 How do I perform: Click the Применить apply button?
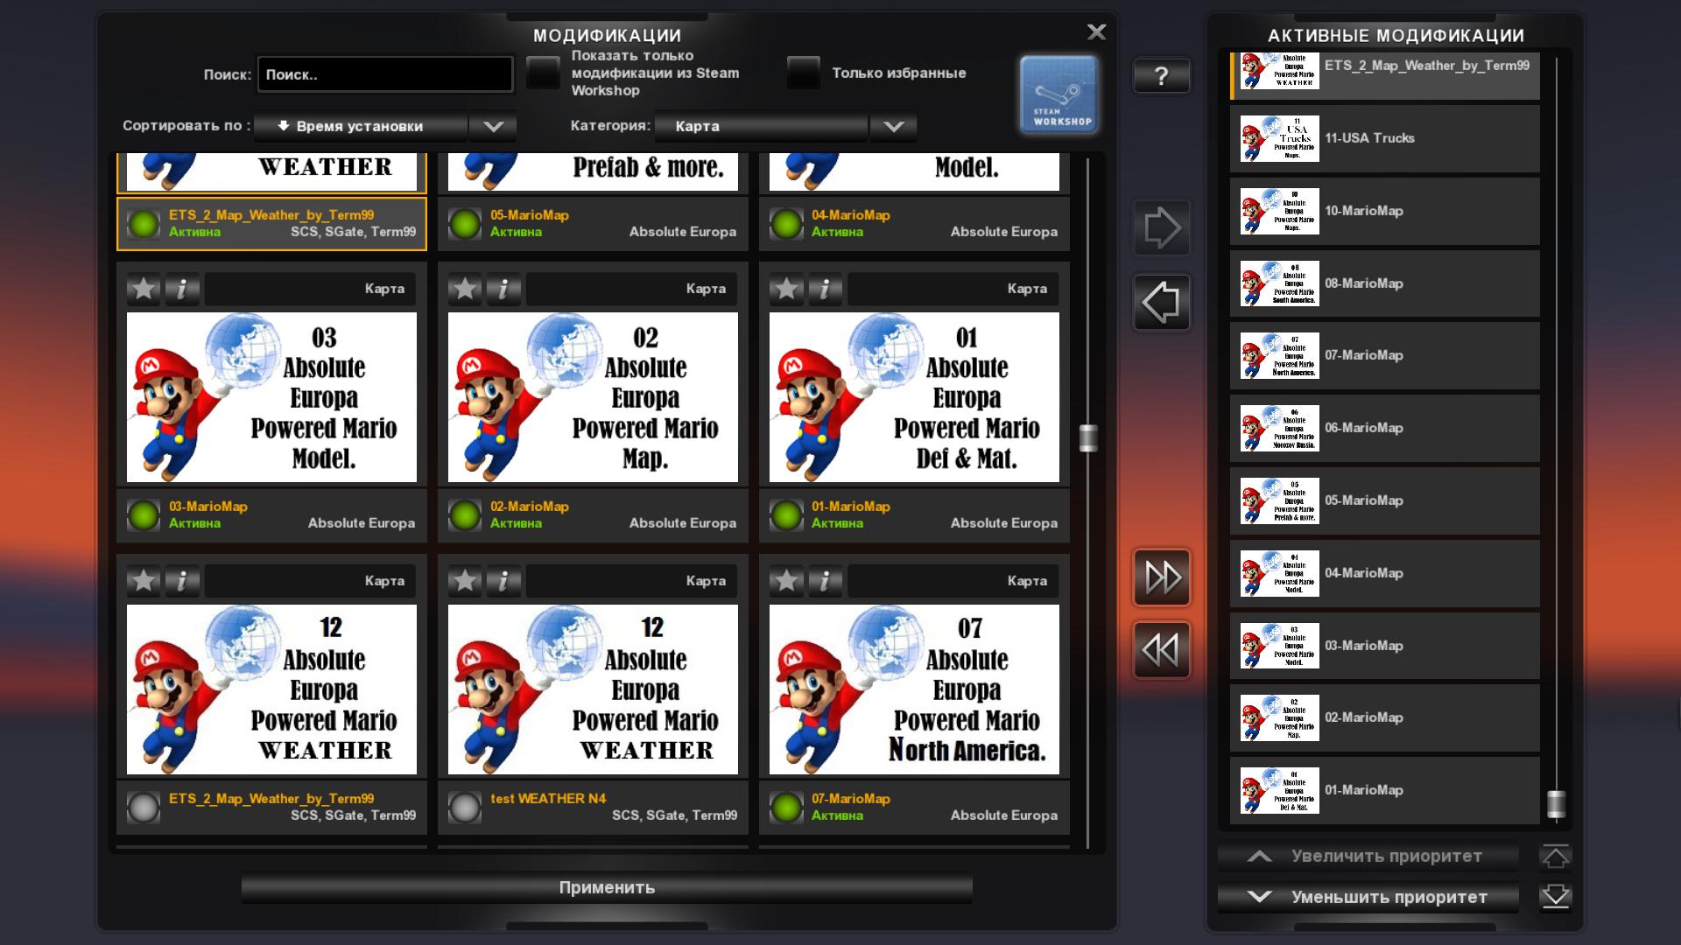[607, 887]
